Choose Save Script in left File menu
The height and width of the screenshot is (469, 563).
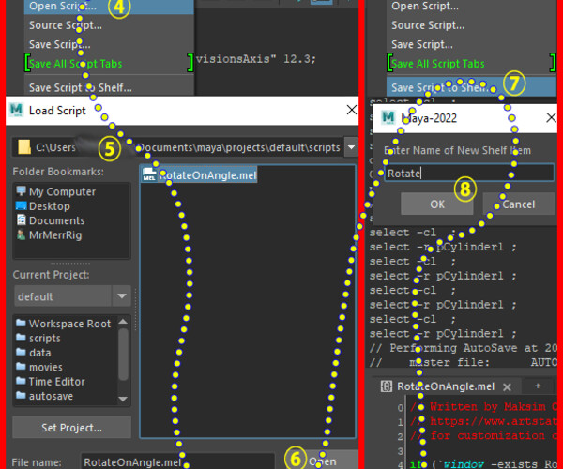(x=109, y=44)
